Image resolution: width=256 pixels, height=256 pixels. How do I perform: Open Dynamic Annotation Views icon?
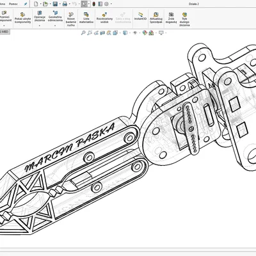(x=109, y=33)
